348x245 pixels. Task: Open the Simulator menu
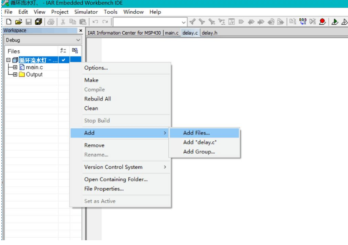[x=86, y=12]
